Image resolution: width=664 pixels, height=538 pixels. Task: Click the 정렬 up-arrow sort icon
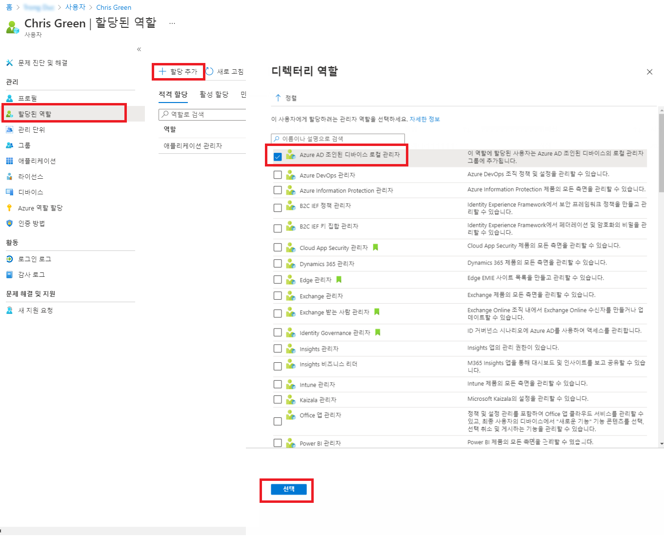coord(278,98)
